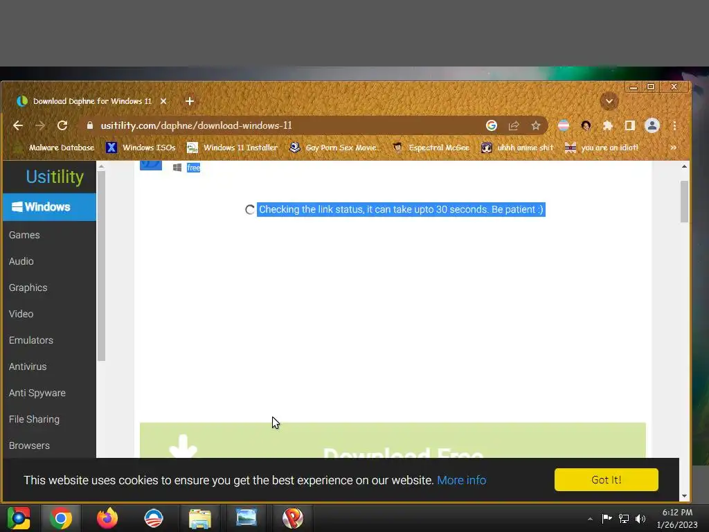
Task: Open the Windows 11 Installer bookmark
Action: click(233, 148)
